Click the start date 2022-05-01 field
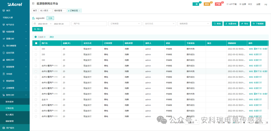The width and height of the screenshot is (271, 131). coord(43,24)
